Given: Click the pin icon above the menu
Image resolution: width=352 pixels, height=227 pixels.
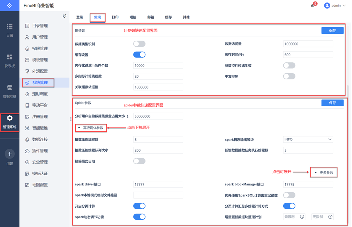Looking at the screenshot, I should 65,16.
